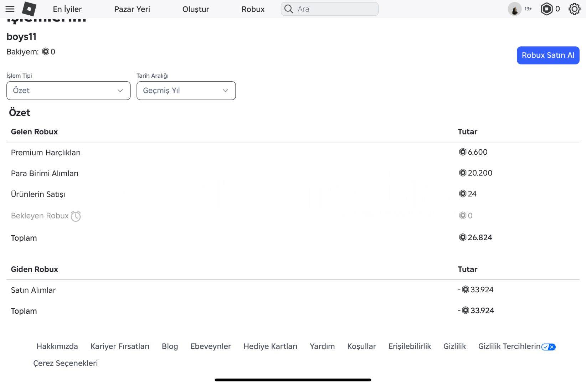Viewport: 586px width, 385px height.
Task: Open Pazar Yeri in top navigation
Action: tap(132, 9)
